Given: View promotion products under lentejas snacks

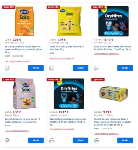Looking at the screenshot, I should (x=17, y=131).
